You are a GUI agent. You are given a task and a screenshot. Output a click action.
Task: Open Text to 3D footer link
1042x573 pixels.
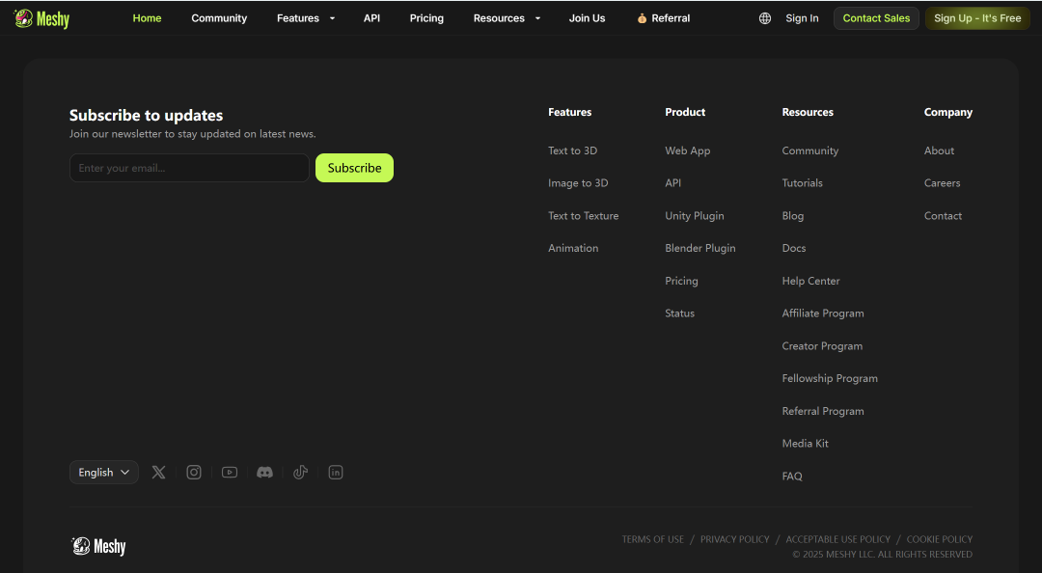click(573, 150)
